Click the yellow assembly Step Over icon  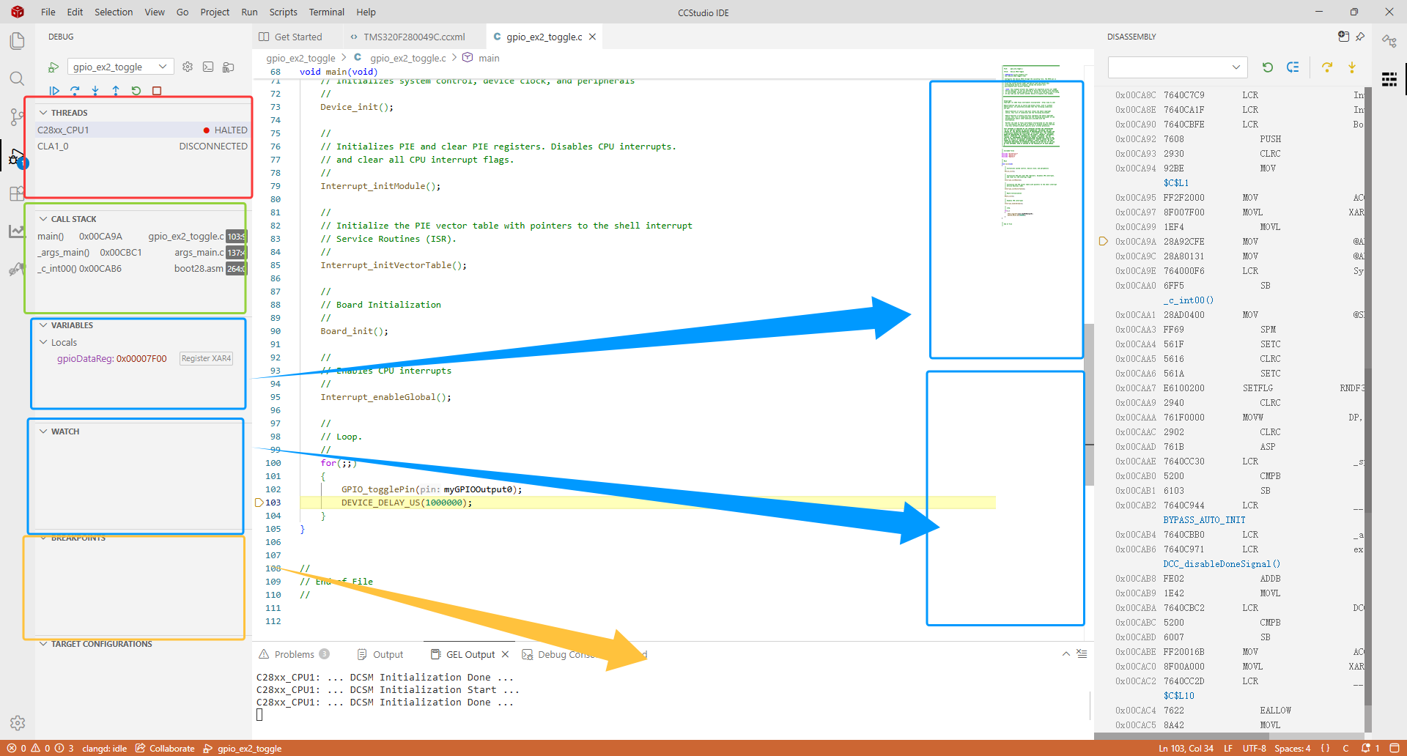point(1327,67)
